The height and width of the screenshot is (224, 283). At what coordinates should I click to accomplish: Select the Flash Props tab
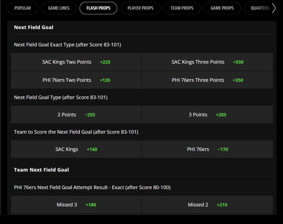pyautogui.click(x=98, y=8)
